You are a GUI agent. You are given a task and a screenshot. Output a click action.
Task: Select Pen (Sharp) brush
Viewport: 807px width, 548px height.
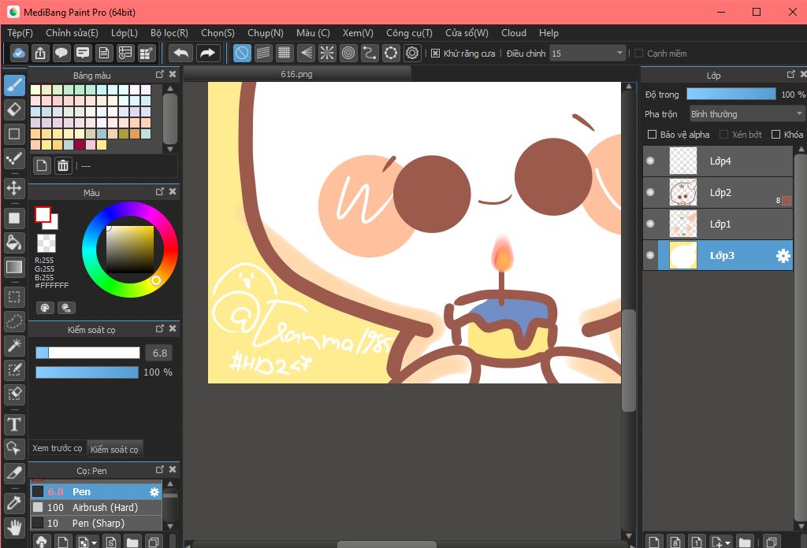[x=96, y=524]
